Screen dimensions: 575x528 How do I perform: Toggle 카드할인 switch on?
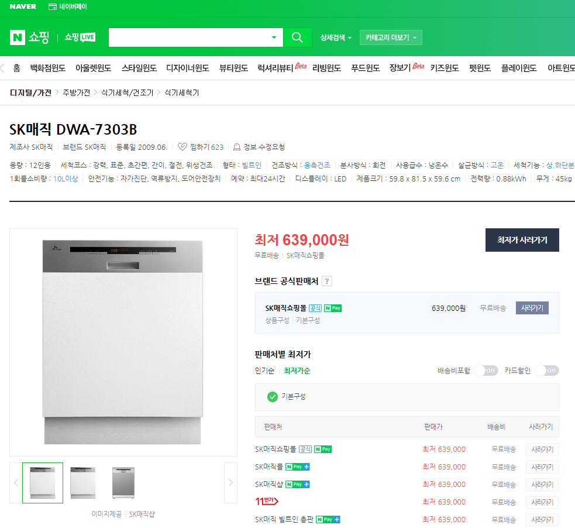tap(547, 371)
